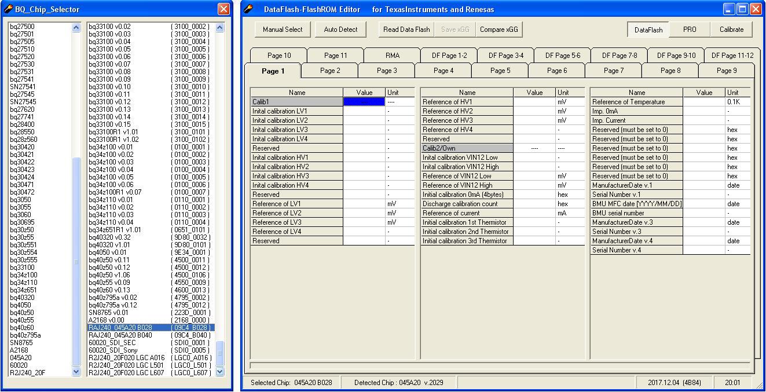Click value cell for Reference of LV1

pyautogui.click(x=364, y=204)
